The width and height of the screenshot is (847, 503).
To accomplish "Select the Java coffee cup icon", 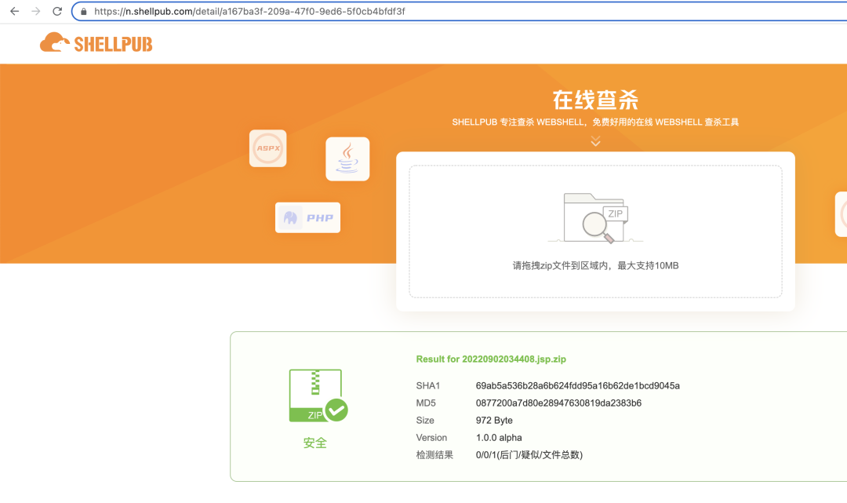I will (x=347, y=159).
